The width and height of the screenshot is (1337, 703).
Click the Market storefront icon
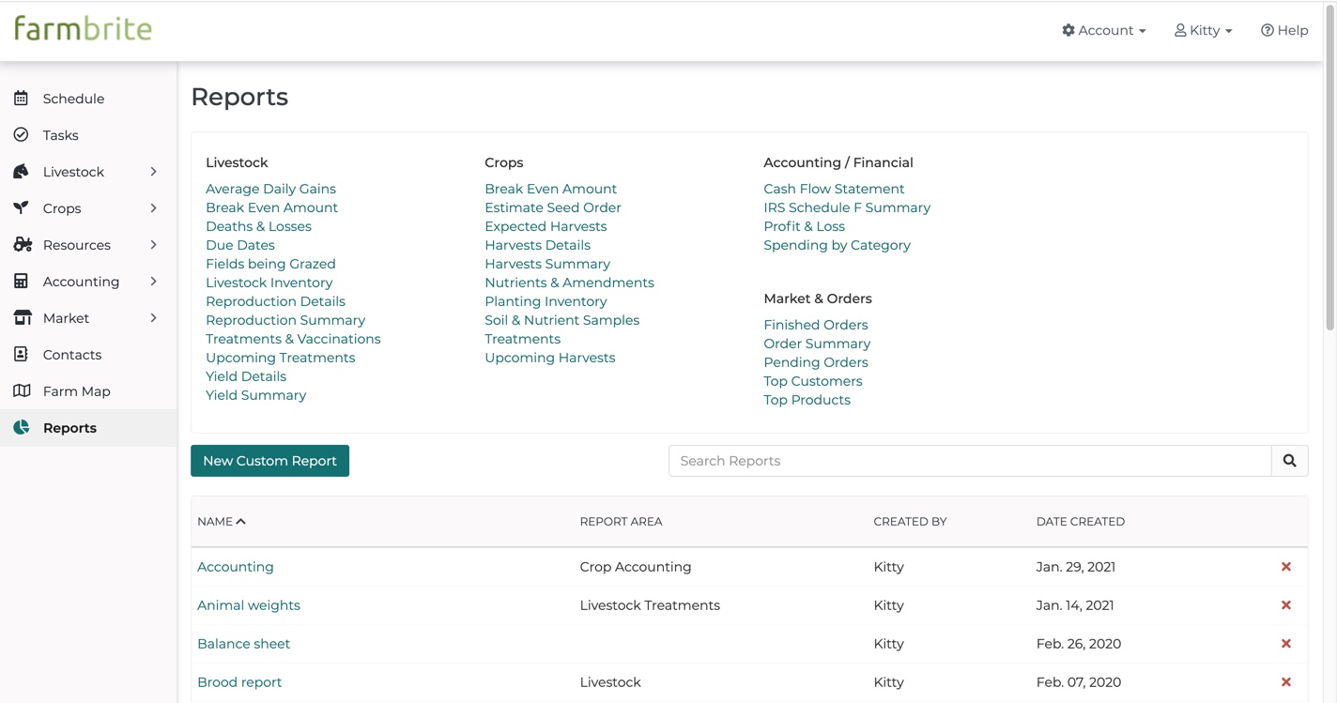pos(23,318)
